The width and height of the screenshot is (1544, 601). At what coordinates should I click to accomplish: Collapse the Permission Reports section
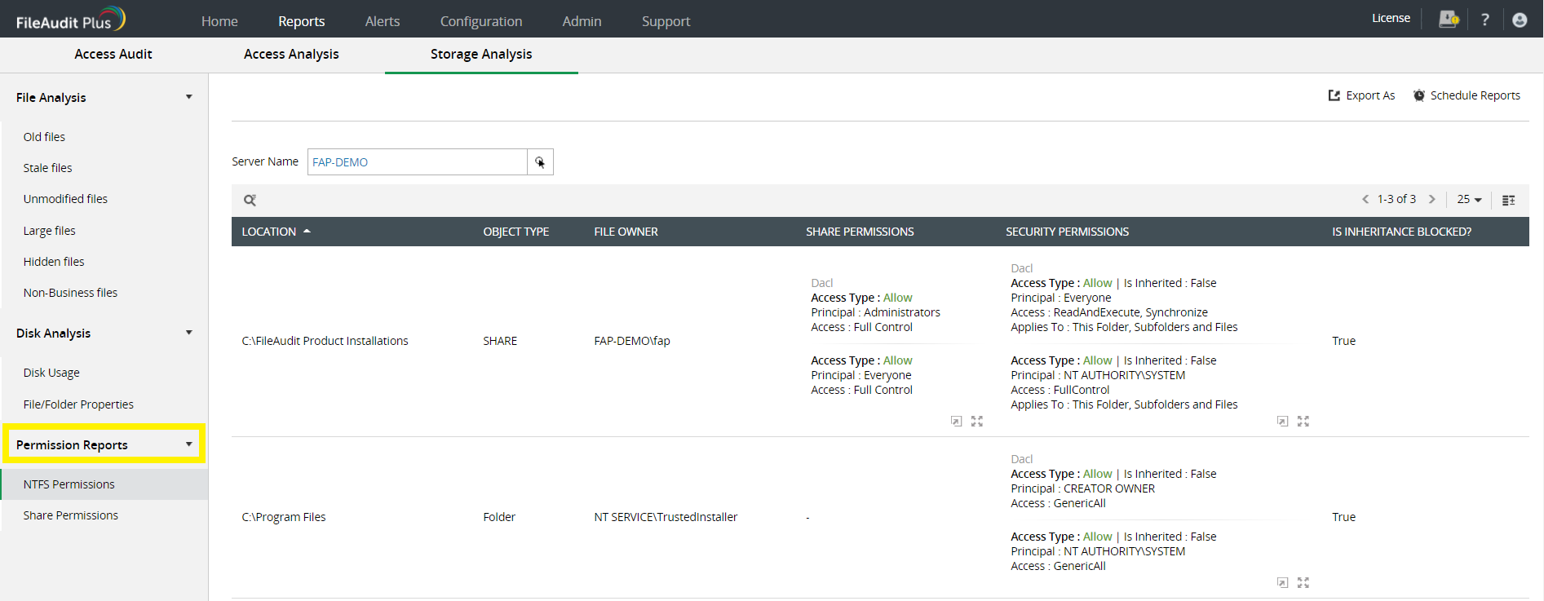click(x=188, y=444)
